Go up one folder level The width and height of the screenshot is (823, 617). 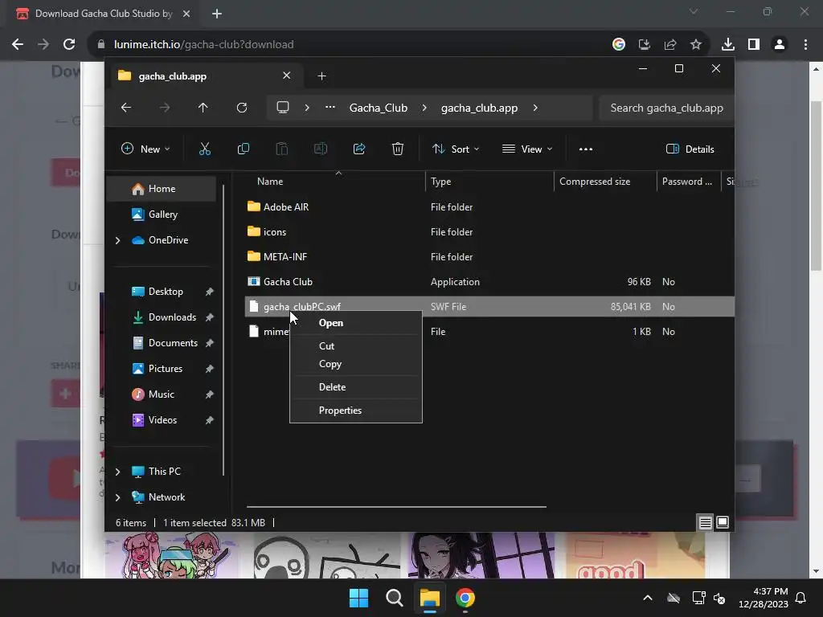[x=203, y=108]
